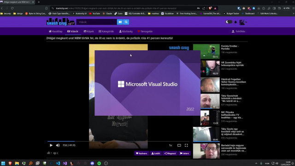Image resolution: width=295 pixels, height=166 pixels.
Task: Click the magnifier search button in the header
Action: [x=126, y=22]
